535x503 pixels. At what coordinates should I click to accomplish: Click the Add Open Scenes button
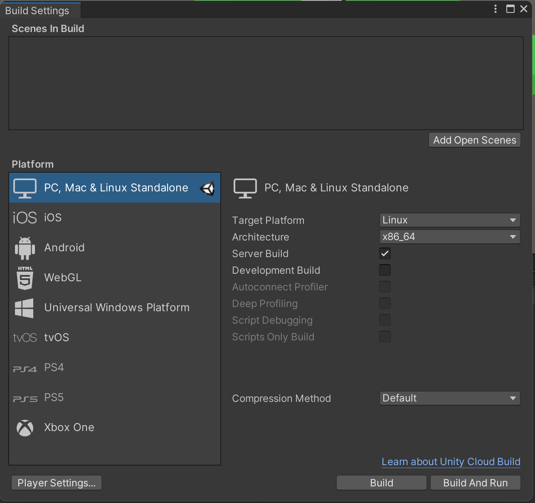tap(474, 140)
